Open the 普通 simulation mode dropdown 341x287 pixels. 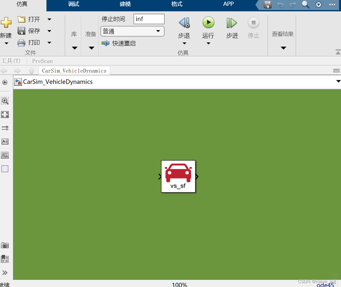point(132,31)
